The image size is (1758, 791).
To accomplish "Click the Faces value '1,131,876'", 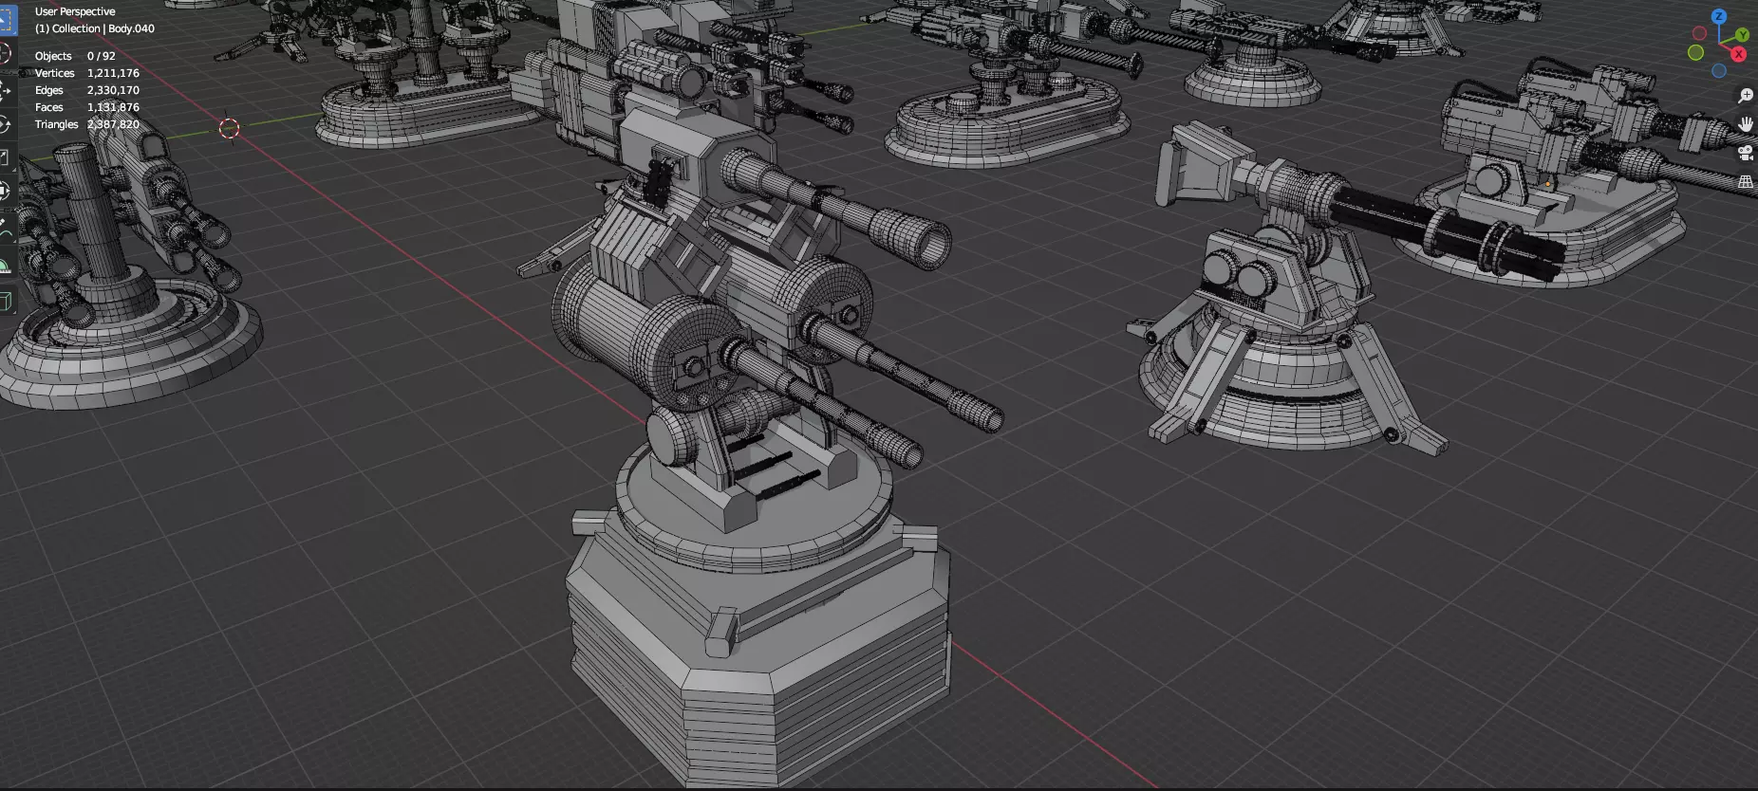I will [x=113, y=107].
